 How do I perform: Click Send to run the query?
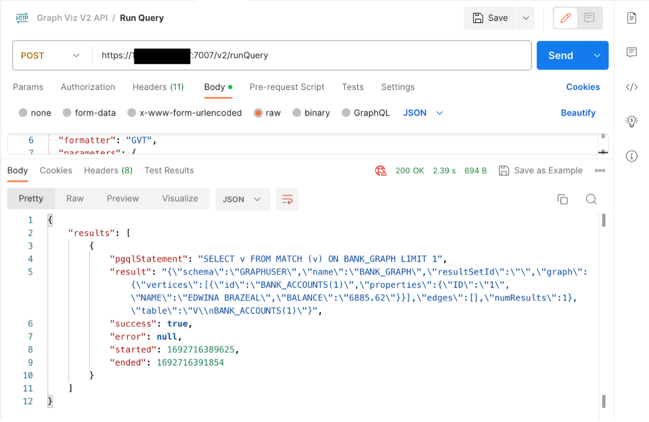click(560, 55)
